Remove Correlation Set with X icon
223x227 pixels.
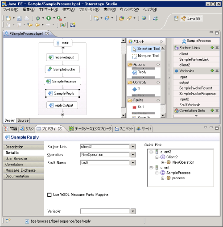(217, 110)
